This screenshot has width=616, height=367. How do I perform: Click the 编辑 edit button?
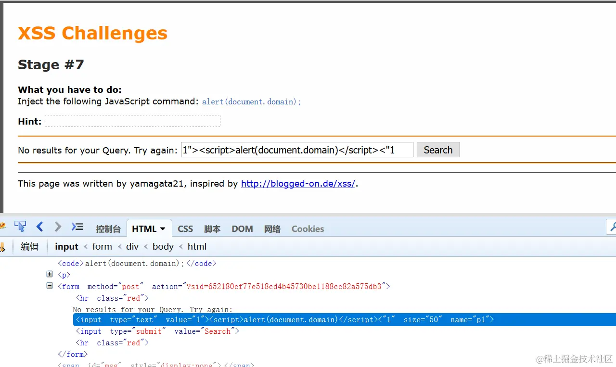(x=30, y=246)
